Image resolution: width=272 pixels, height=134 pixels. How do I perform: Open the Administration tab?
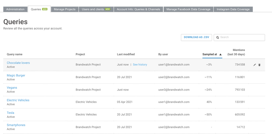point(15,9)
